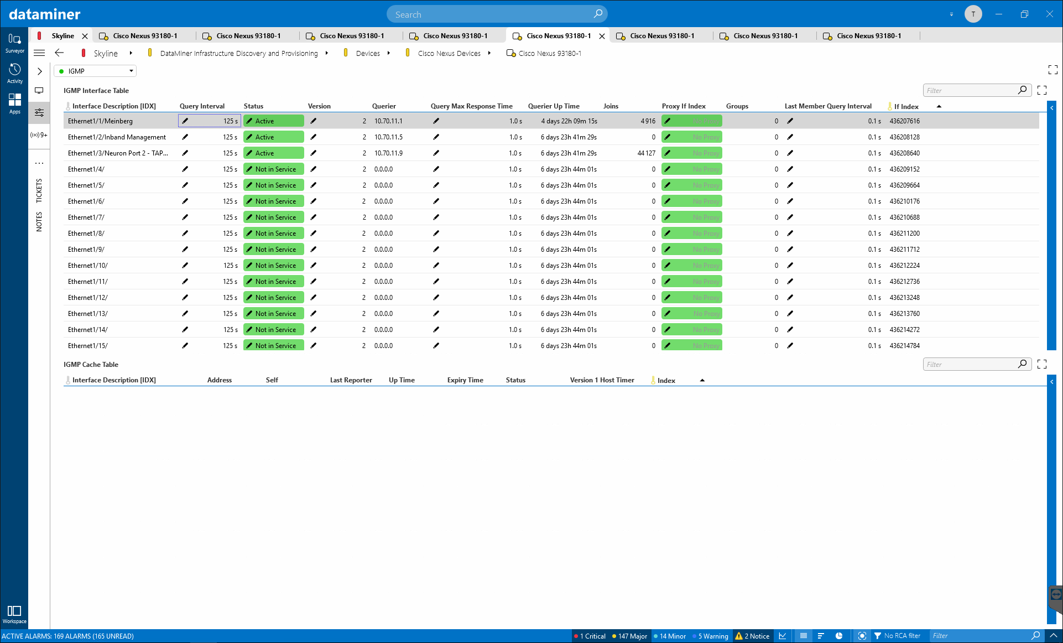1063x643 pixels.
Task: Open the user avatar T menu
Action: 973,14
